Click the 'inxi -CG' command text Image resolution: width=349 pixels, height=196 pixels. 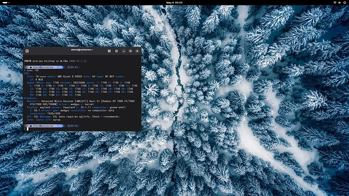[32, 70]
